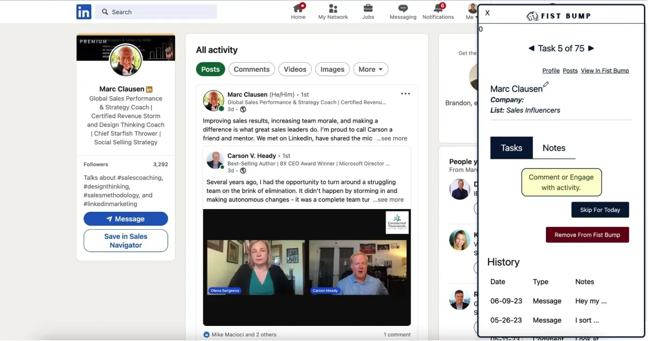648x341 pixels.
Task: Select the 05-26-23 history date
Action: pos(506,320)
